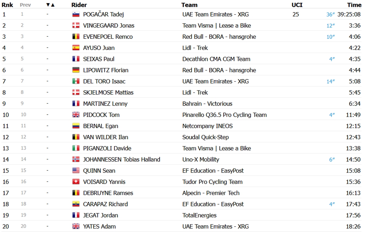The image size is (365, 232).
Task: Click YATES Adam rider link
Action: [x=99, y=227]
